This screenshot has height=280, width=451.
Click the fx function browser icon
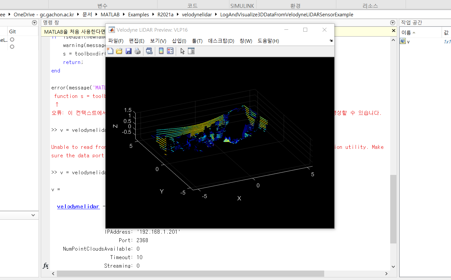click(x=46, y=266)
